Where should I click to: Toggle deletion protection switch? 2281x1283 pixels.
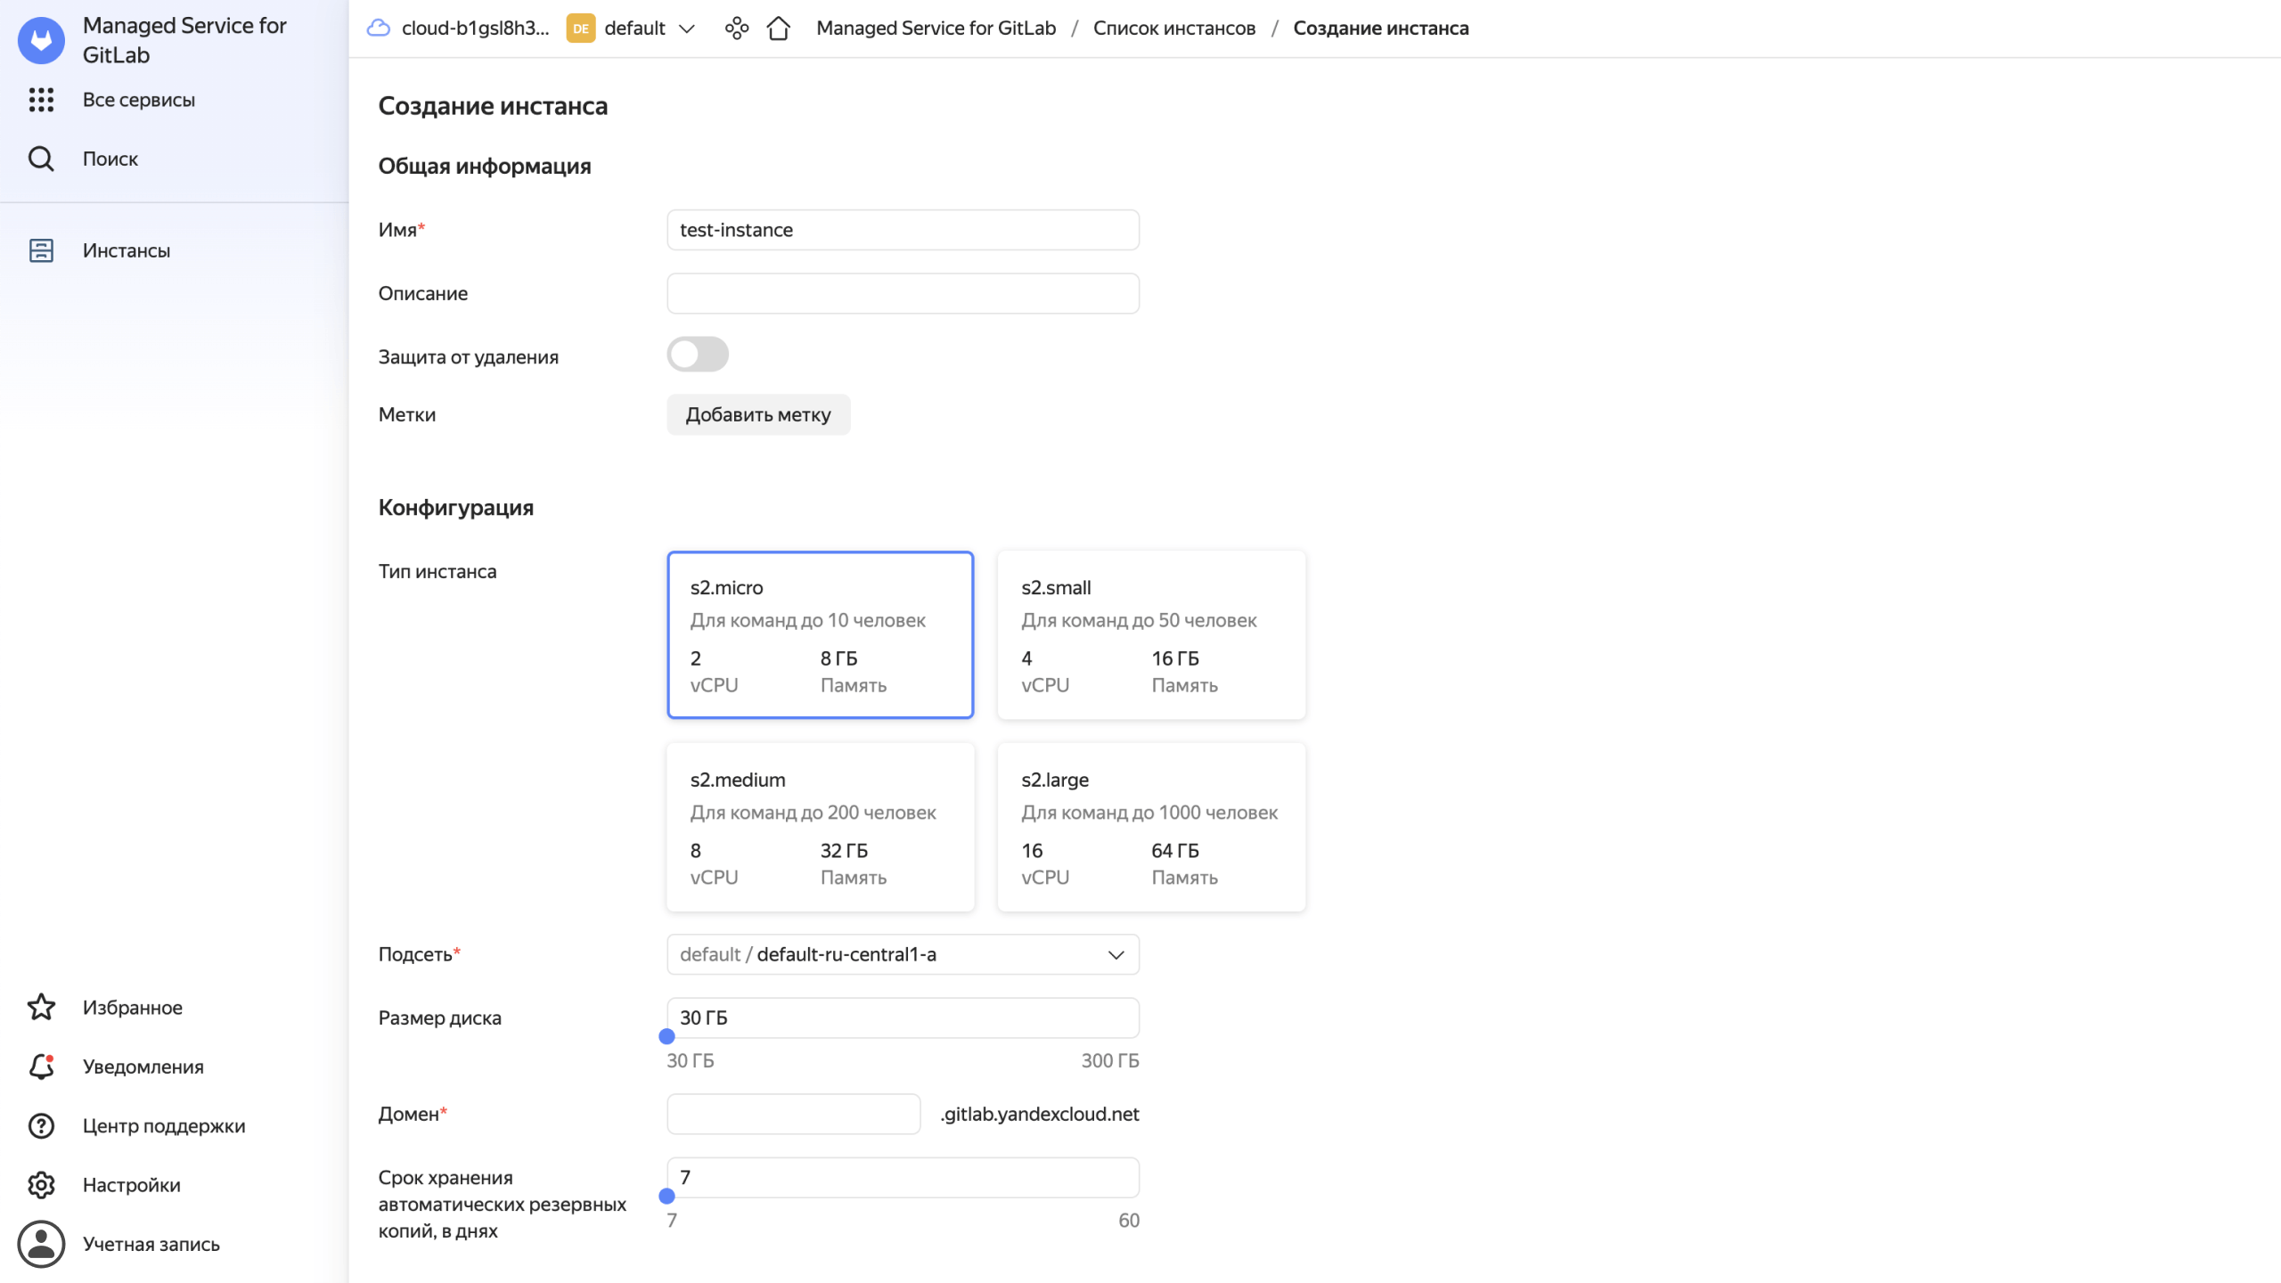pos(698,355)
